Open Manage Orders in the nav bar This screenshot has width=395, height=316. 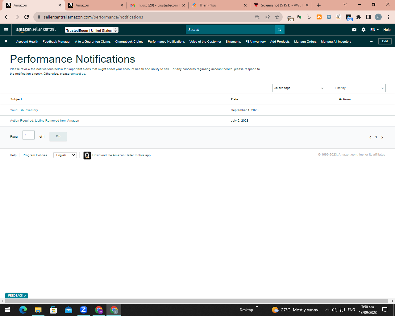pos(305,41)
